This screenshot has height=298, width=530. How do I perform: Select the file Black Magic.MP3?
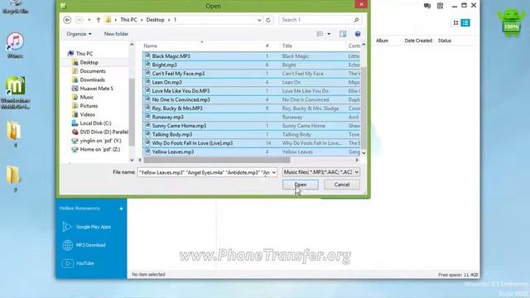252,56
